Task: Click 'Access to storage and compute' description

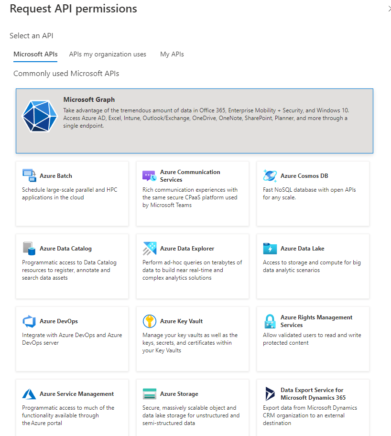Action: pos(312,266)
